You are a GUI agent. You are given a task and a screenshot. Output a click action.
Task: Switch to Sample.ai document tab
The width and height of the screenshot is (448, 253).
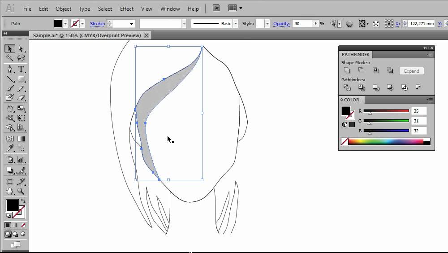pos(87,35)
